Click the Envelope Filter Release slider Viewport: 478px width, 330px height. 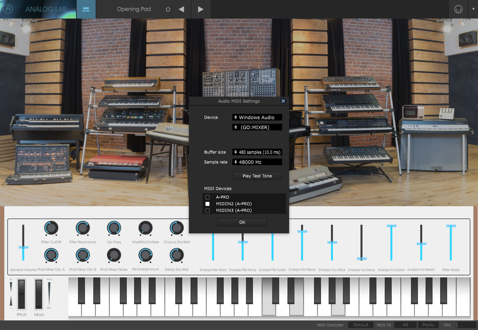coord(302,243)
